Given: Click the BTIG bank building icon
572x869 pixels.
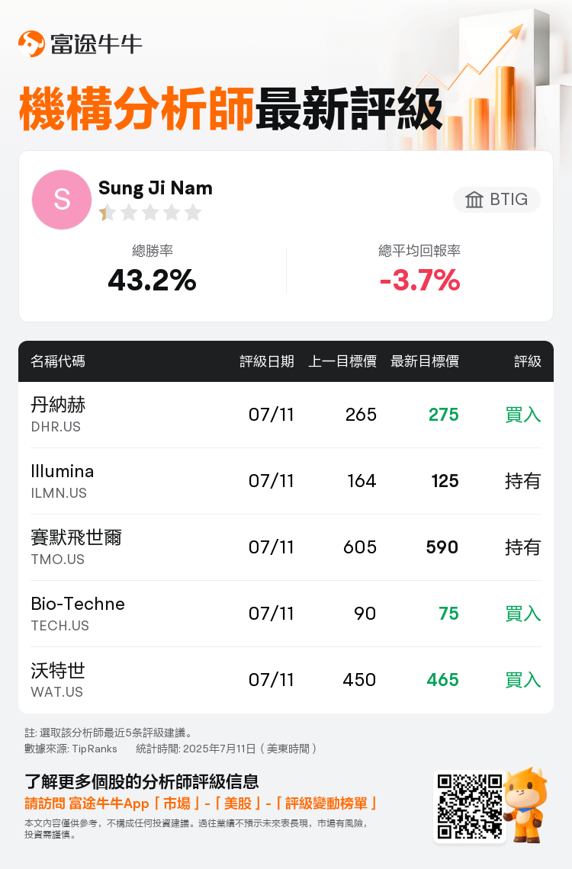Looking at the screenshot, I should tap(474, 200).
